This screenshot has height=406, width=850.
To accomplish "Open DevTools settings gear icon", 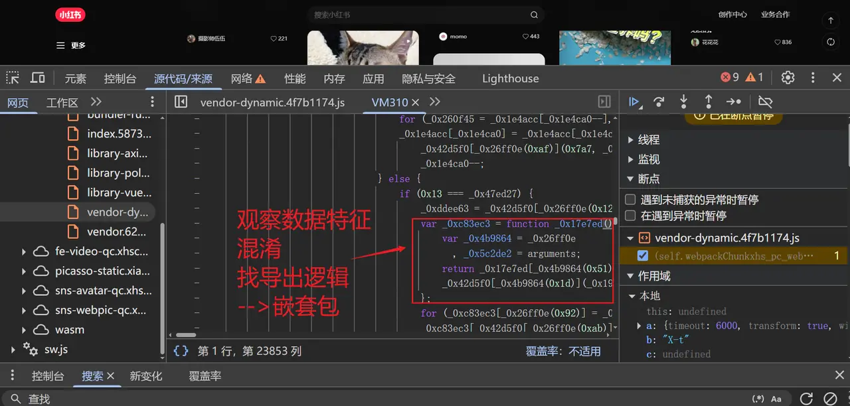I will coord(788,77).
